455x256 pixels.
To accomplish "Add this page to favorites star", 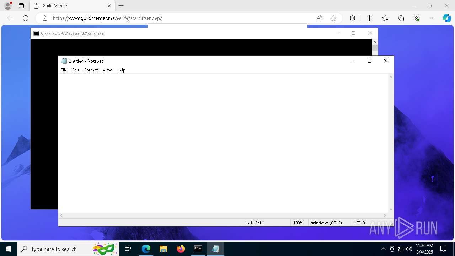I will [x=333, y=18].
